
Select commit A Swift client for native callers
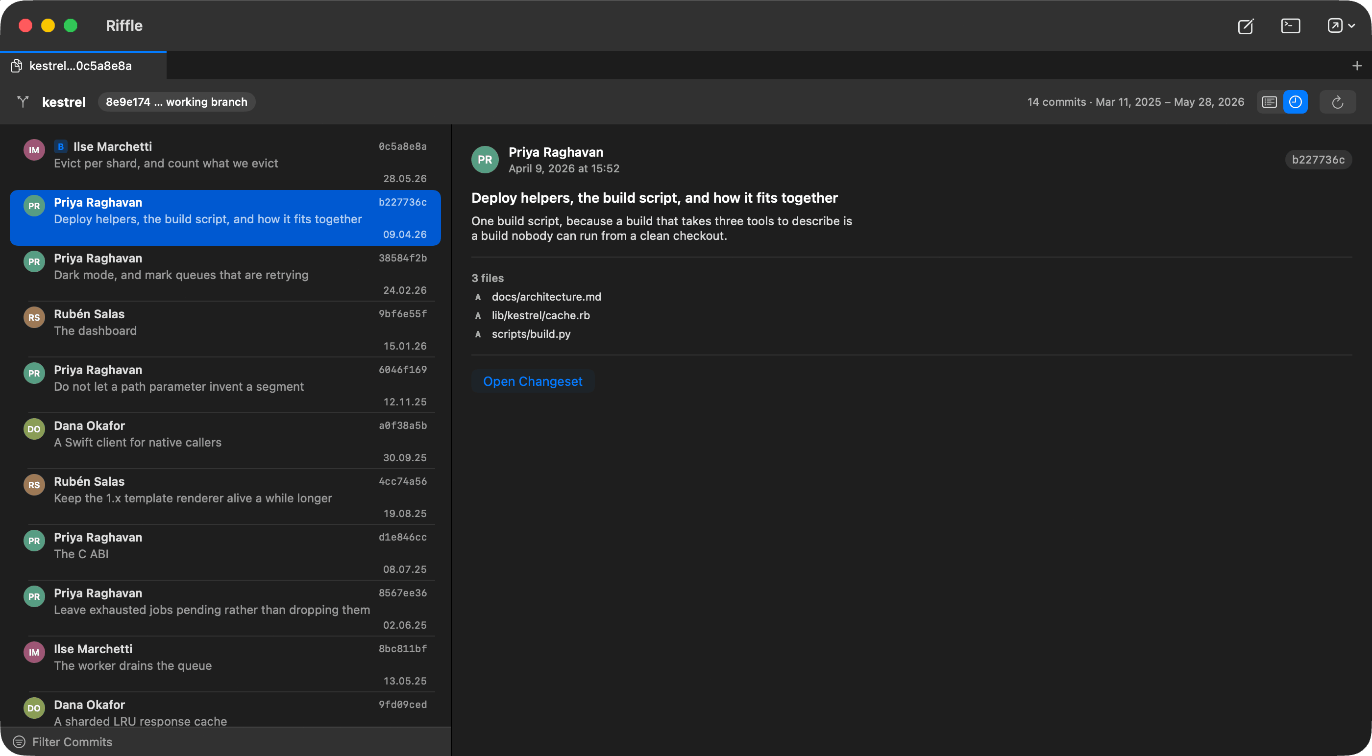(225, 441)
